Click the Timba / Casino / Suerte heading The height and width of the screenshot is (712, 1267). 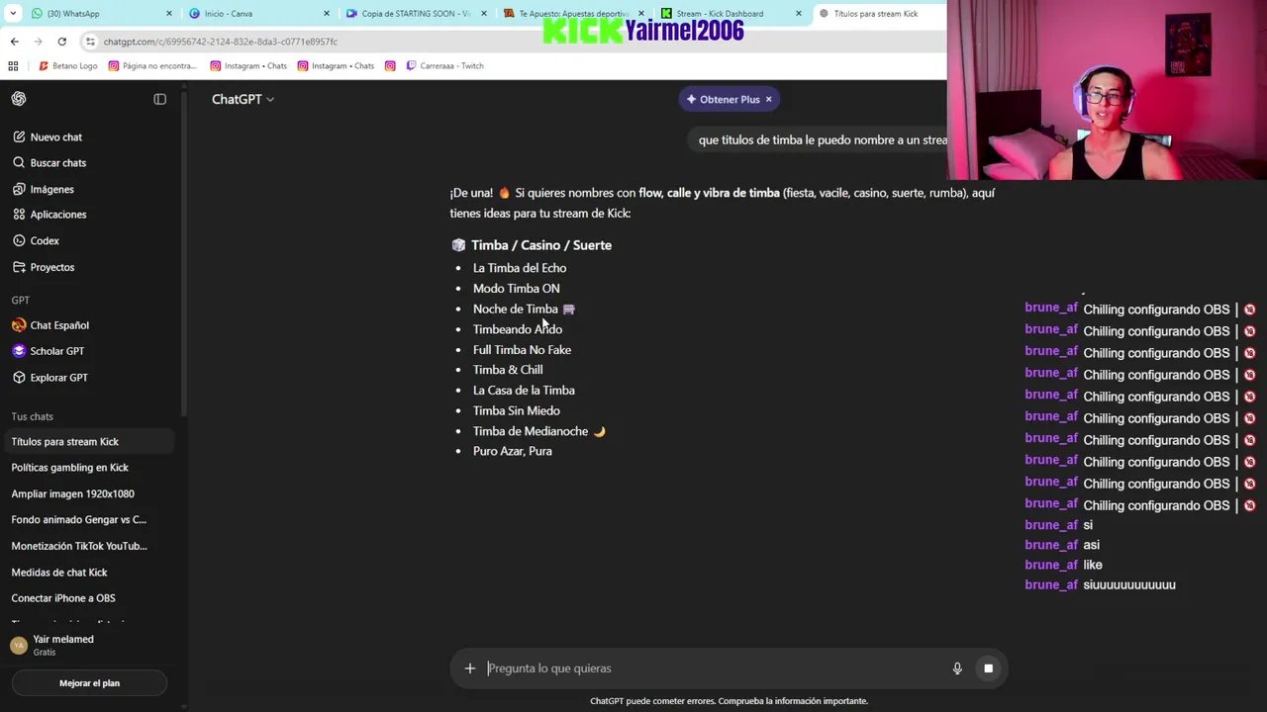[541, 245]
